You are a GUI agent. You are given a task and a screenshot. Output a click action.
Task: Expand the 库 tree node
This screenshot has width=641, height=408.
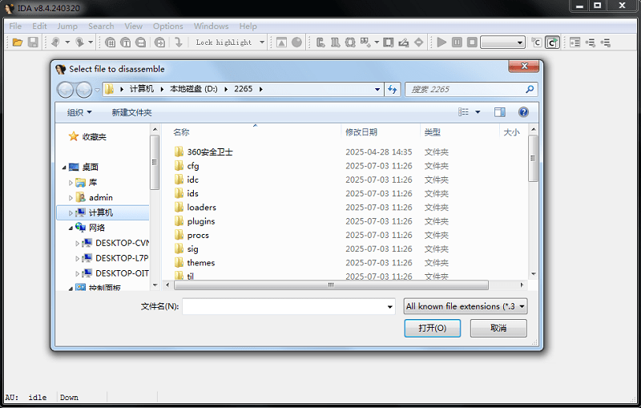pyautogui.click(x=71, y=183)
